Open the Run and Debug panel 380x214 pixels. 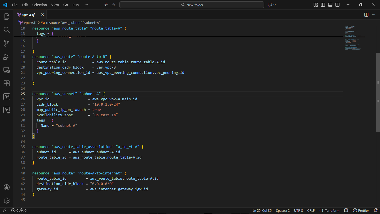coord(6,57)
